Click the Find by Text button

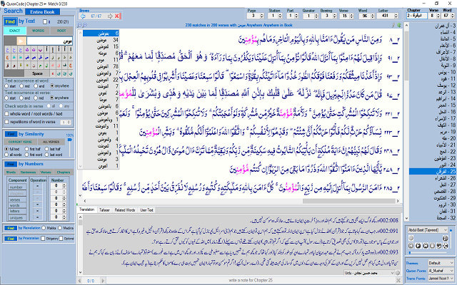[x=11, y=22]
